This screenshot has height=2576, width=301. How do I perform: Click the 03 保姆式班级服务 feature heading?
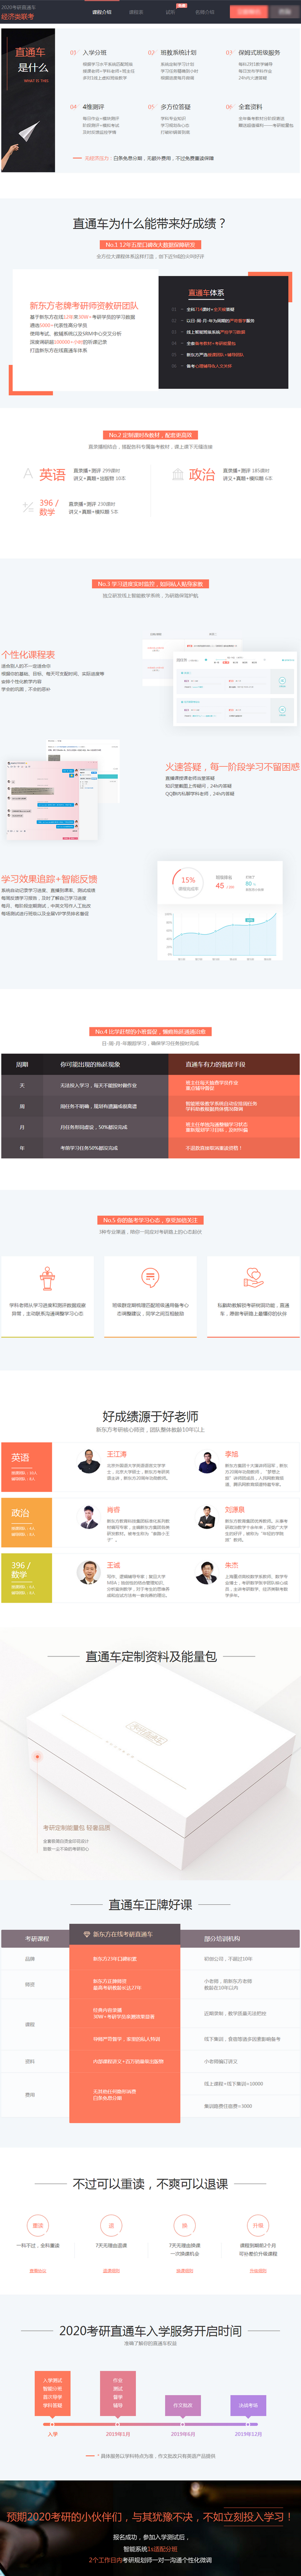253,53
